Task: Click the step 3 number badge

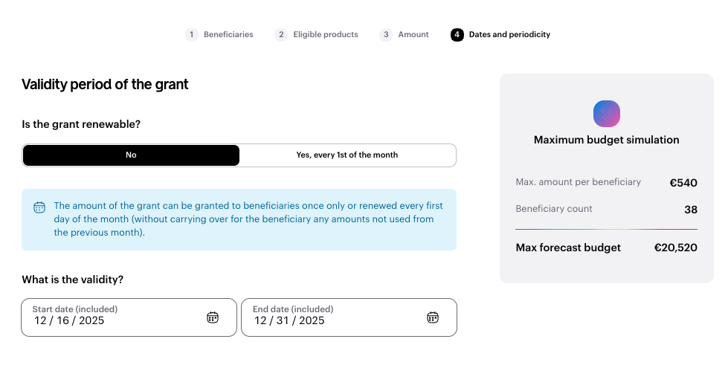Action: [x=385, y=34]
